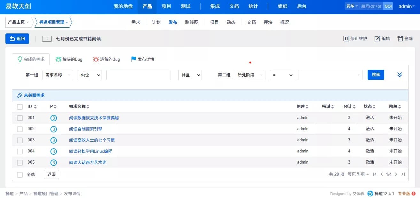Check the box for story 003
The height and width of the screenshot is (198, 420).
20,140
